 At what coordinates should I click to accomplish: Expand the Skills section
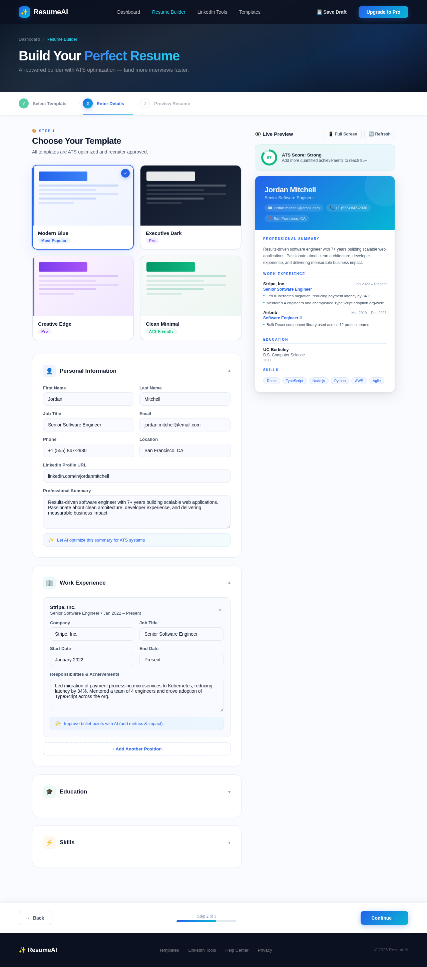(229, 843)
